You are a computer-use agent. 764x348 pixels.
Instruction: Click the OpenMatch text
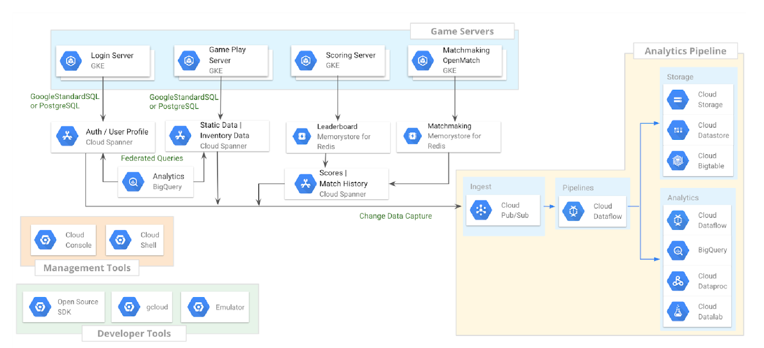461,60
